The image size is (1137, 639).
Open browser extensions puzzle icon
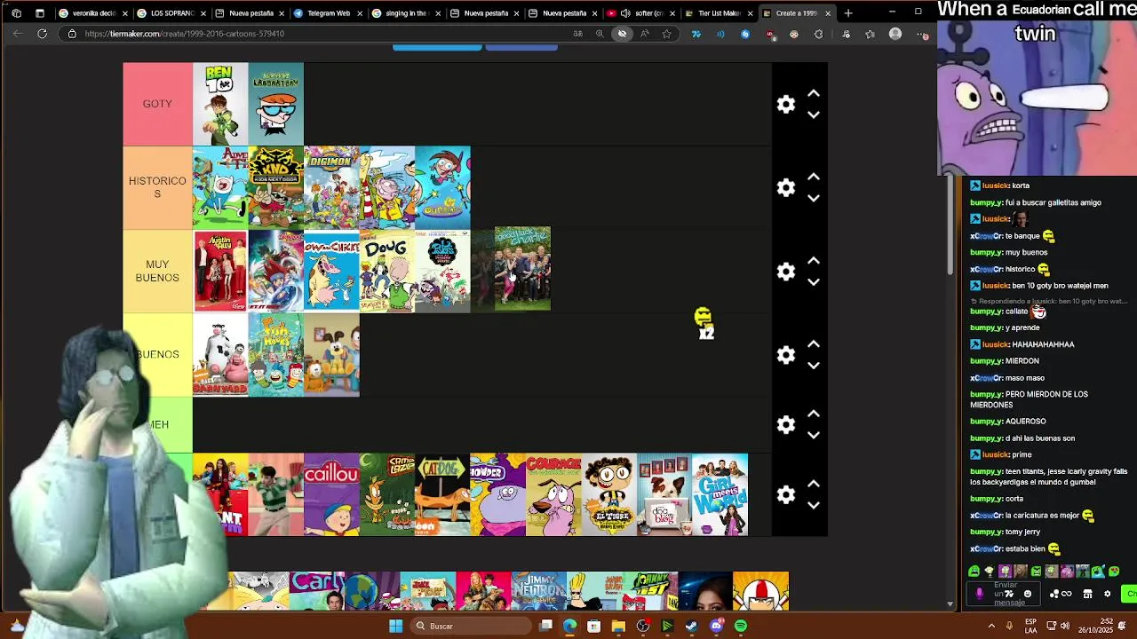coord(818,34)
